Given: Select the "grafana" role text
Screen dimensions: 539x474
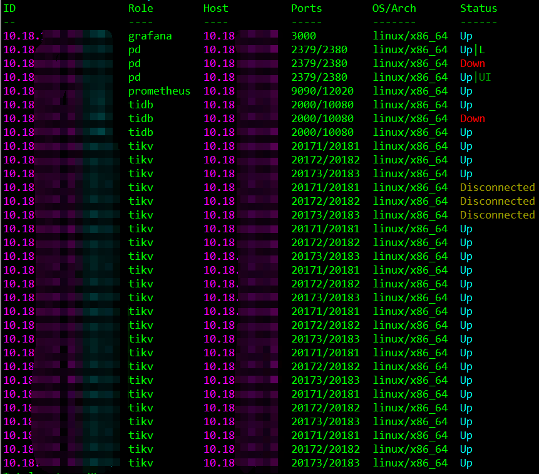Looking at the screenshot, I should click(150, 36).
